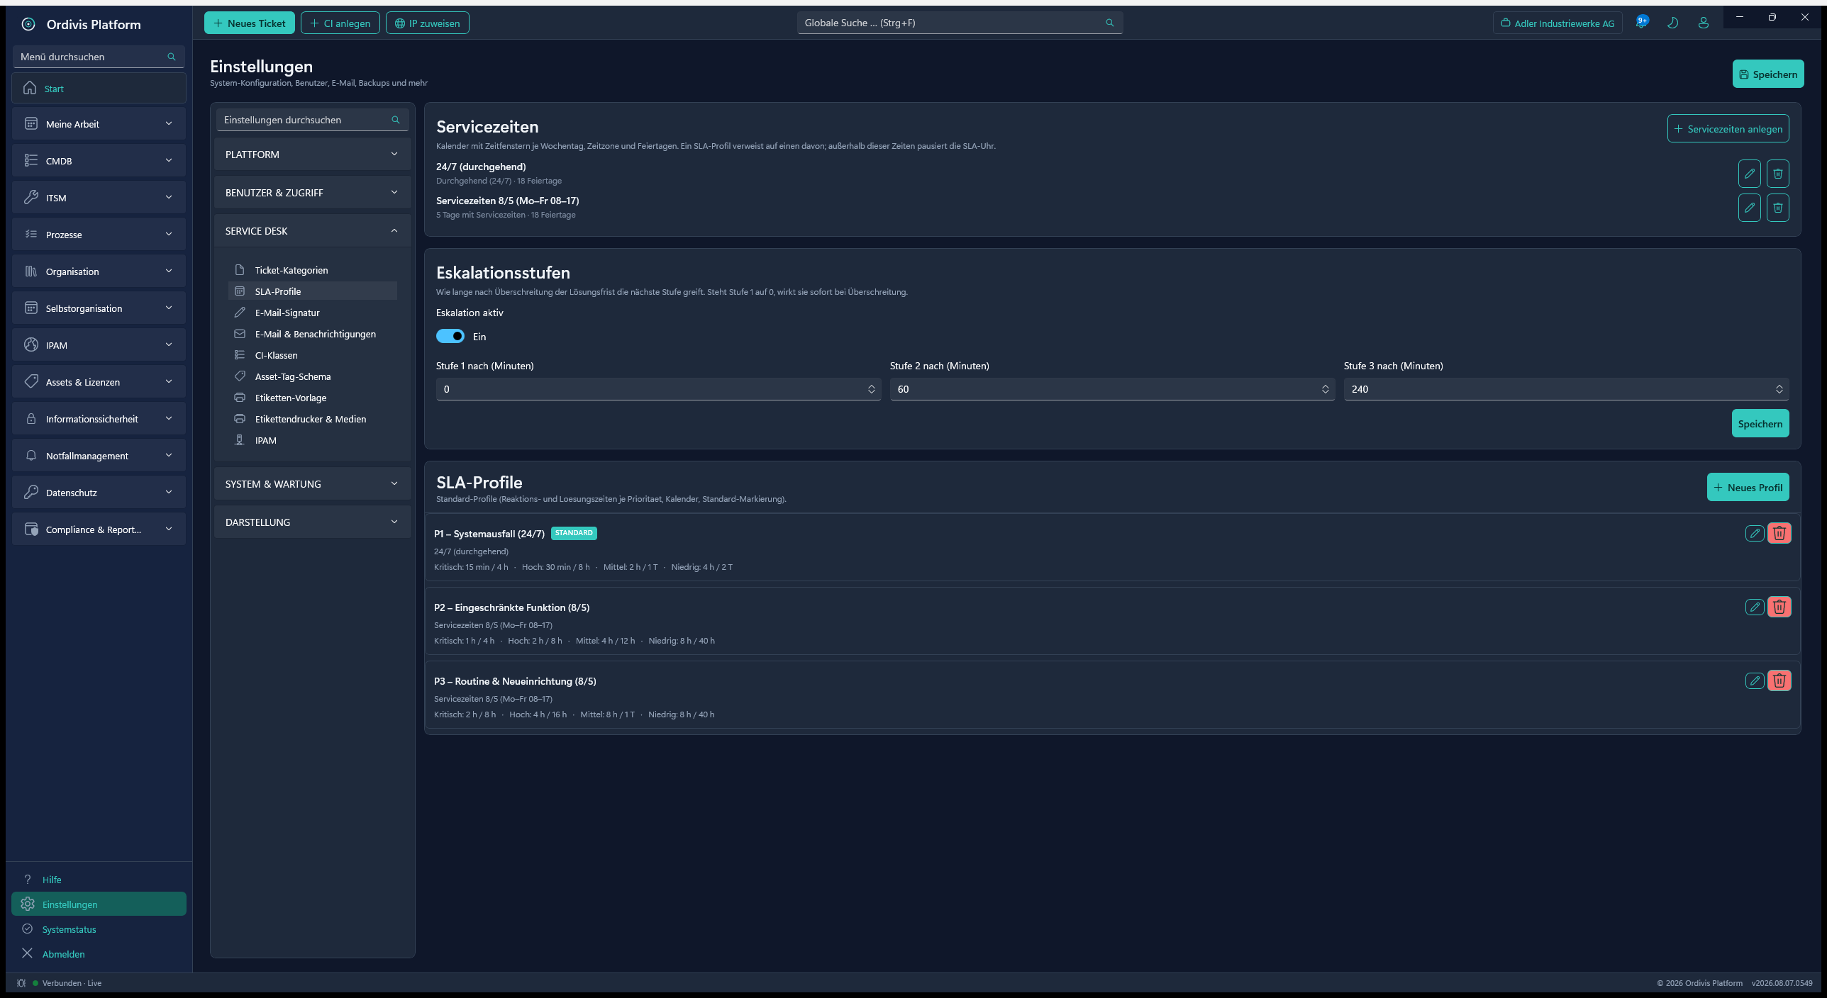Edit the P1 – Systemausfall (24/7) profile
The height and width of the screenshot is (998, 1827).
point(1755,533)
